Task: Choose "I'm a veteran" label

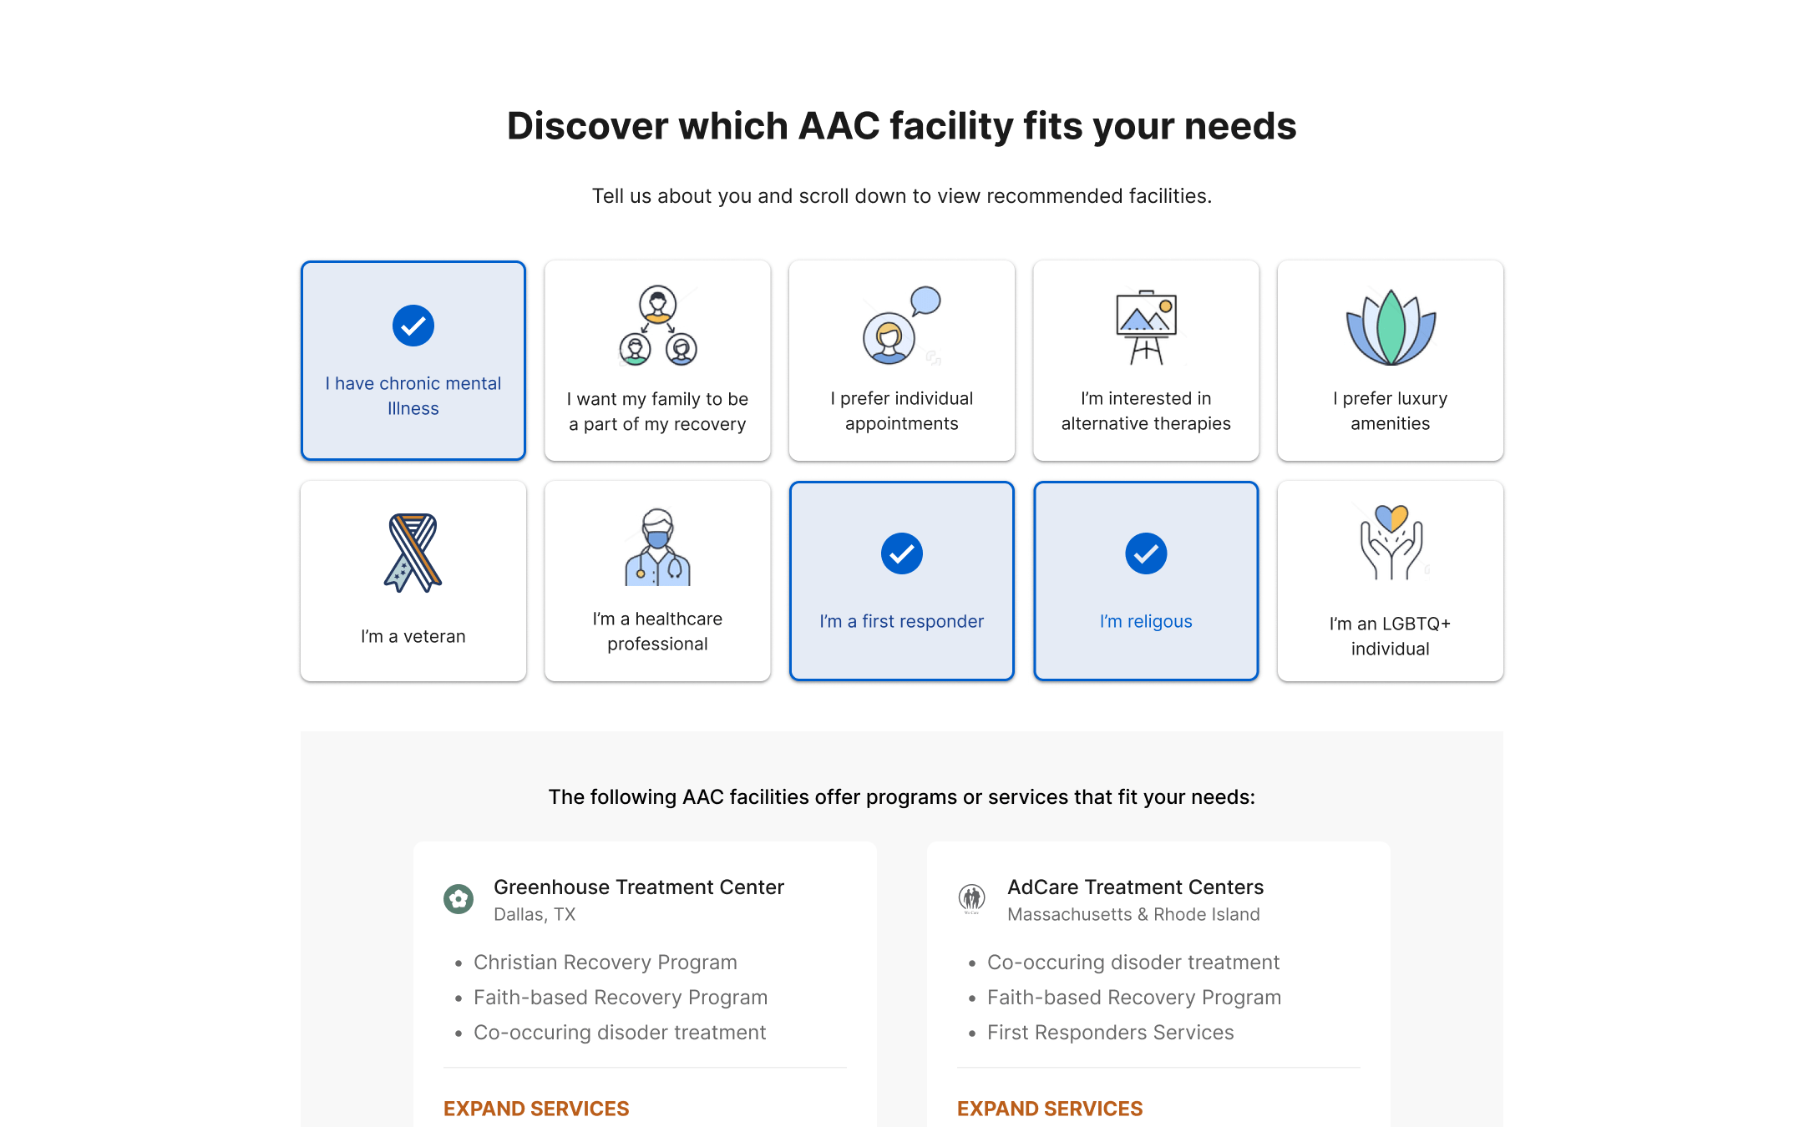Action: pyautogui.click(x=413, y=636)
